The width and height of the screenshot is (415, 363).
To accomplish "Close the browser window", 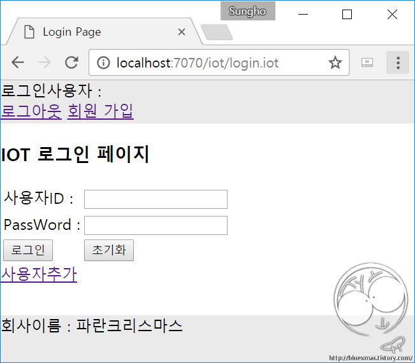I will point(392,14).
